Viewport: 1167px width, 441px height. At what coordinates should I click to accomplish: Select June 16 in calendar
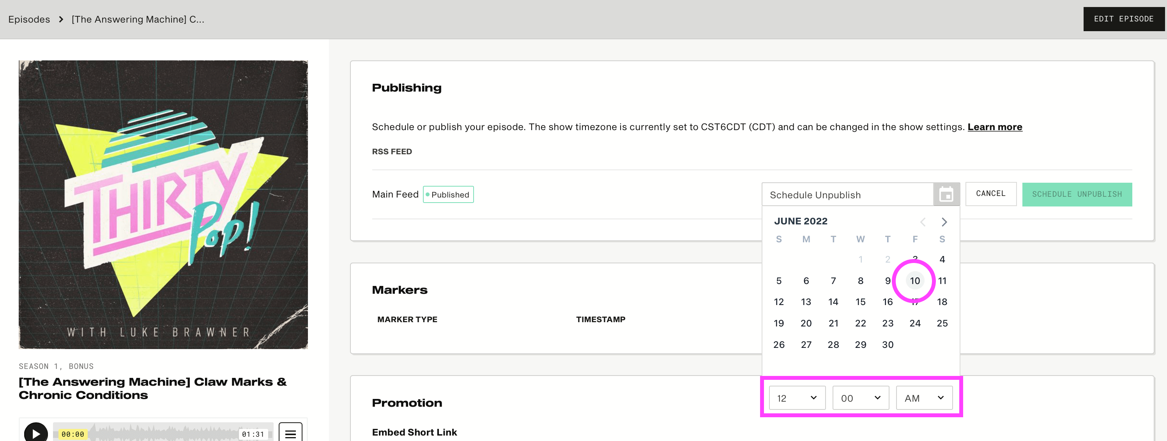click(888, 302)
